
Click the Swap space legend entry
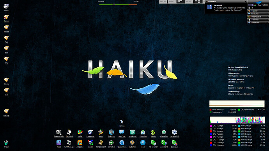pos(223,112)
